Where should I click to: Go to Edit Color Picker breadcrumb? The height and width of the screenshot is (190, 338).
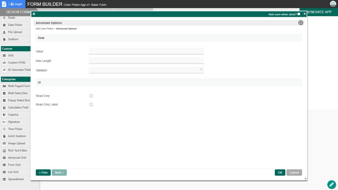(44, 28)
